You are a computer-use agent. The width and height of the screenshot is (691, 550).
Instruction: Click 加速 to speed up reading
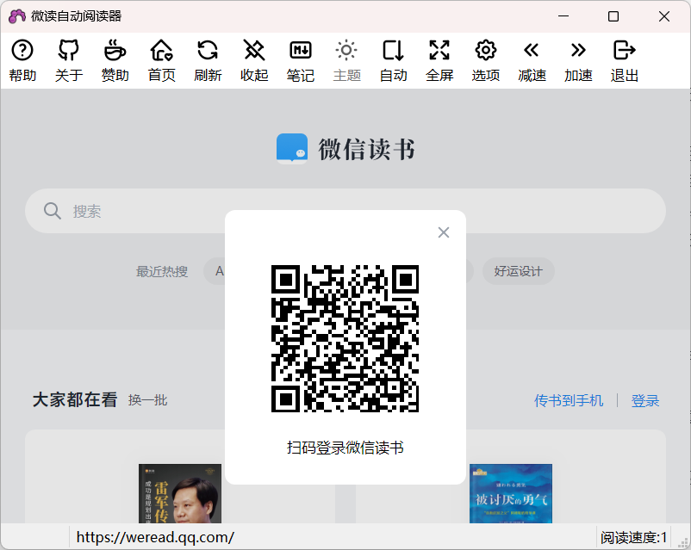[578, 59]
